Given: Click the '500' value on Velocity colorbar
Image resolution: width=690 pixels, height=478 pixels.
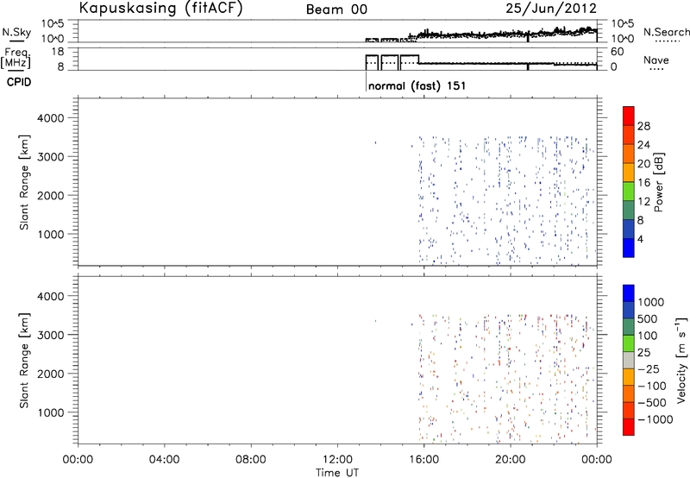Looking at the screenshot, I should (648, 319).
